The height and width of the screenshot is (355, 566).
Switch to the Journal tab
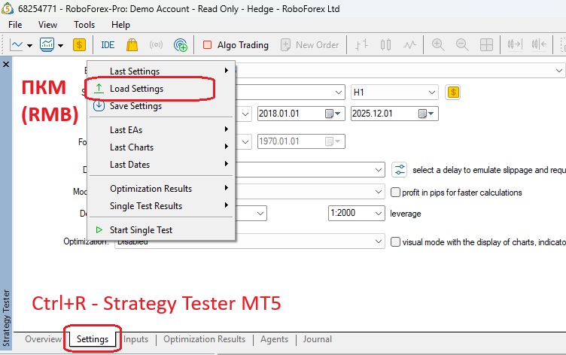pos(318,339)
